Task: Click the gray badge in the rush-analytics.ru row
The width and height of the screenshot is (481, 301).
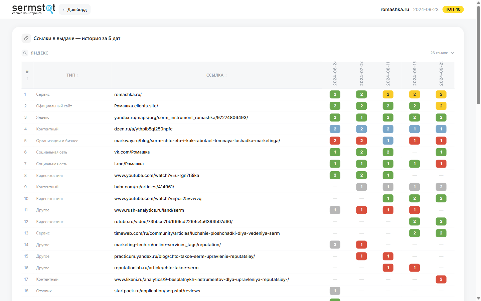Action: pyautogui.click(x=335, y=210)
